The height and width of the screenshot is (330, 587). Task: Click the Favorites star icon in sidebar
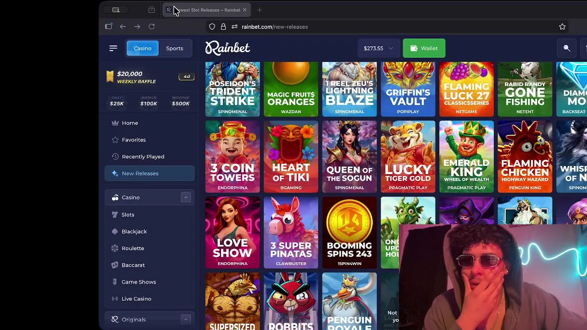(115, 140)
